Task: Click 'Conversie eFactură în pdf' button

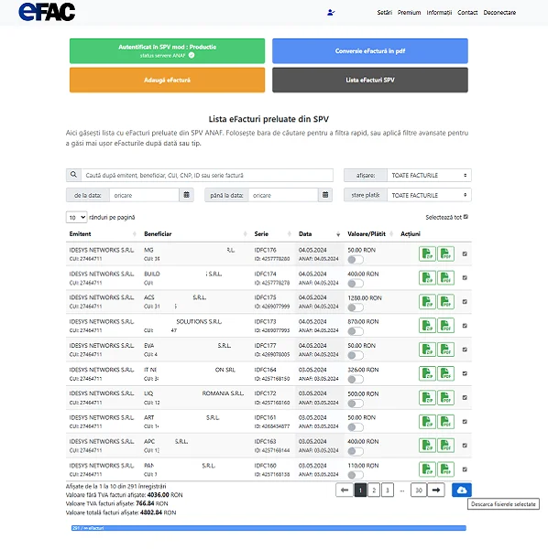Action: pyautogui.click(x=370, y=51)
